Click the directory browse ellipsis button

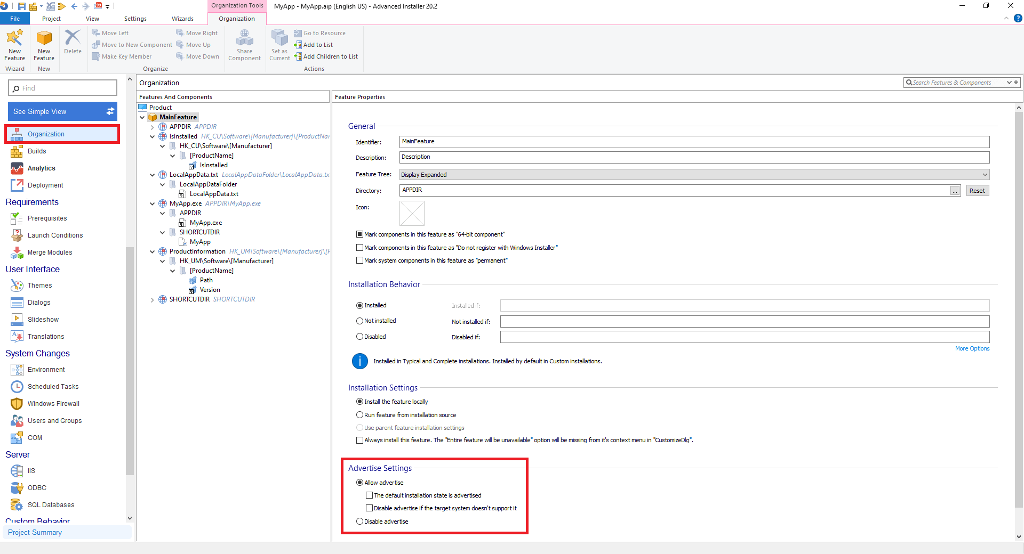(x=955, y=191)
